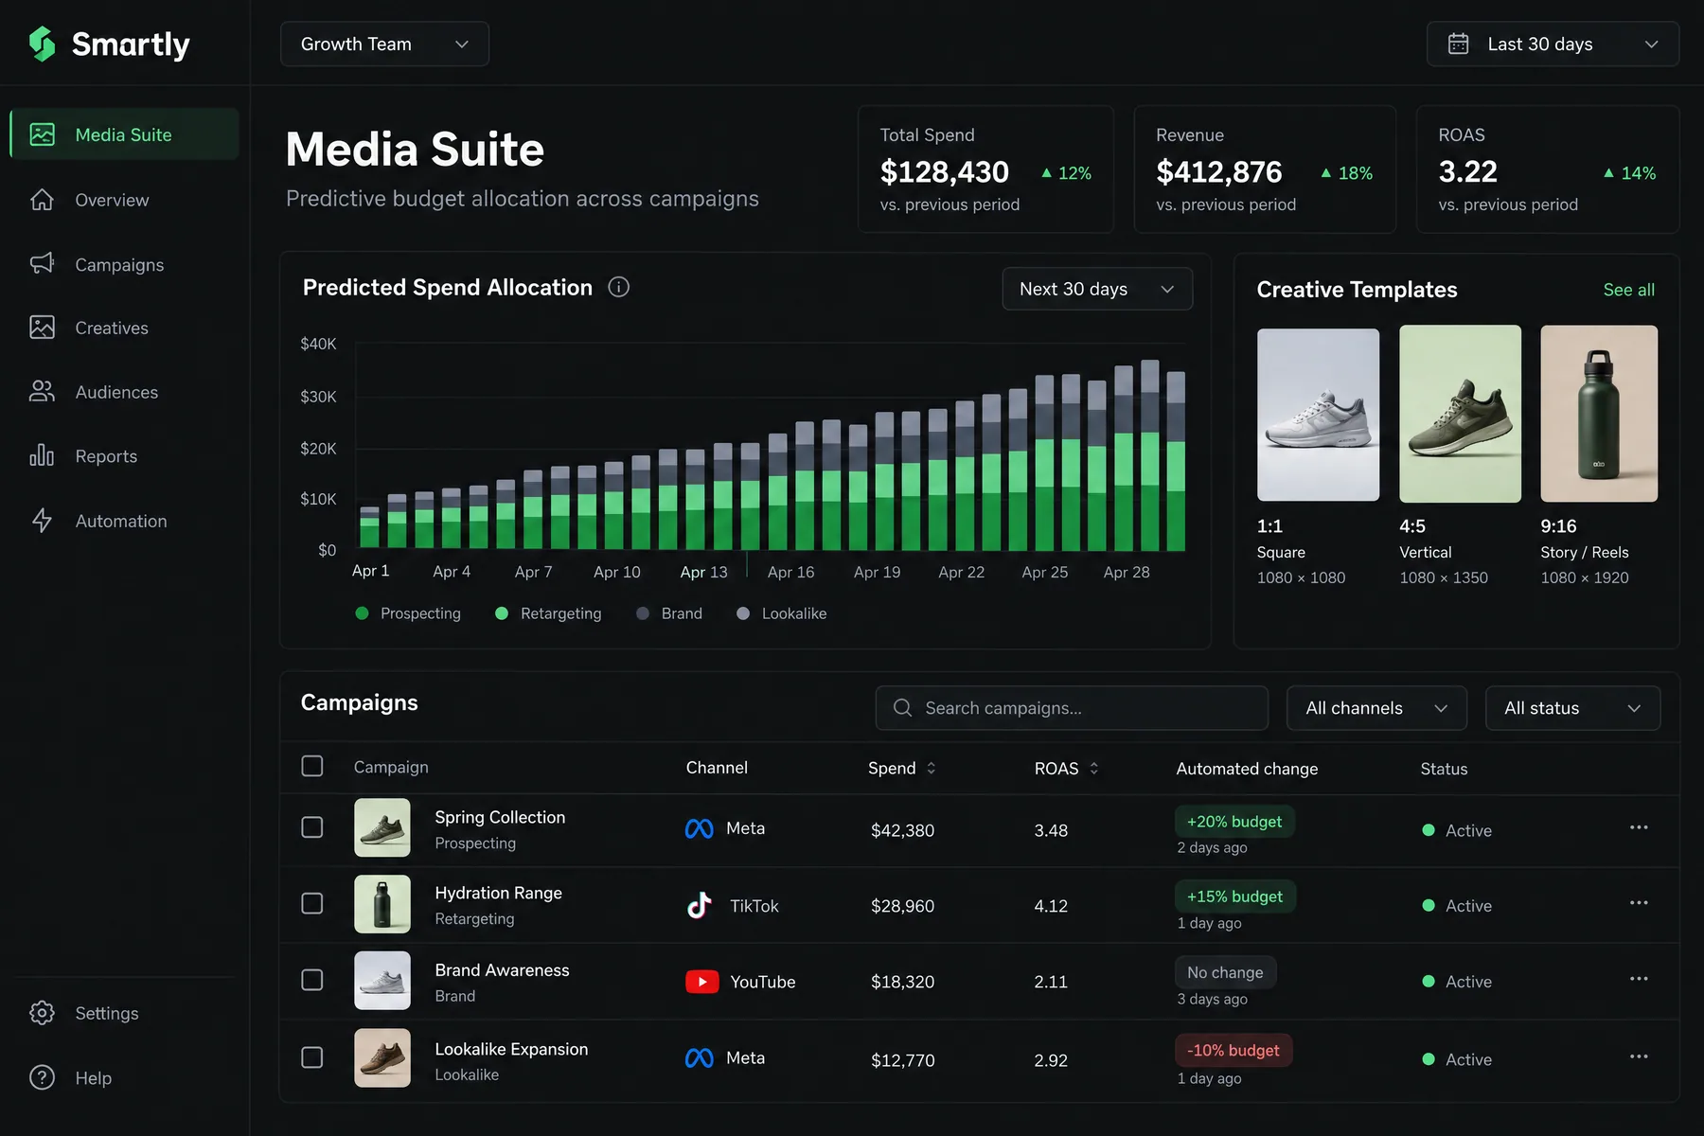Click the Total Spend $128,430 card

[985, 169]
